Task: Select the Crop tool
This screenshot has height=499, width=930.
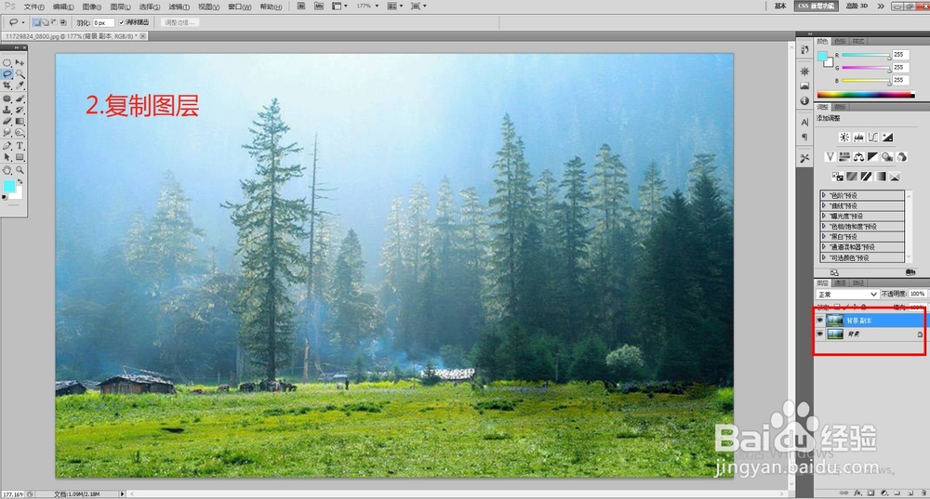Action: coord(7,85)
